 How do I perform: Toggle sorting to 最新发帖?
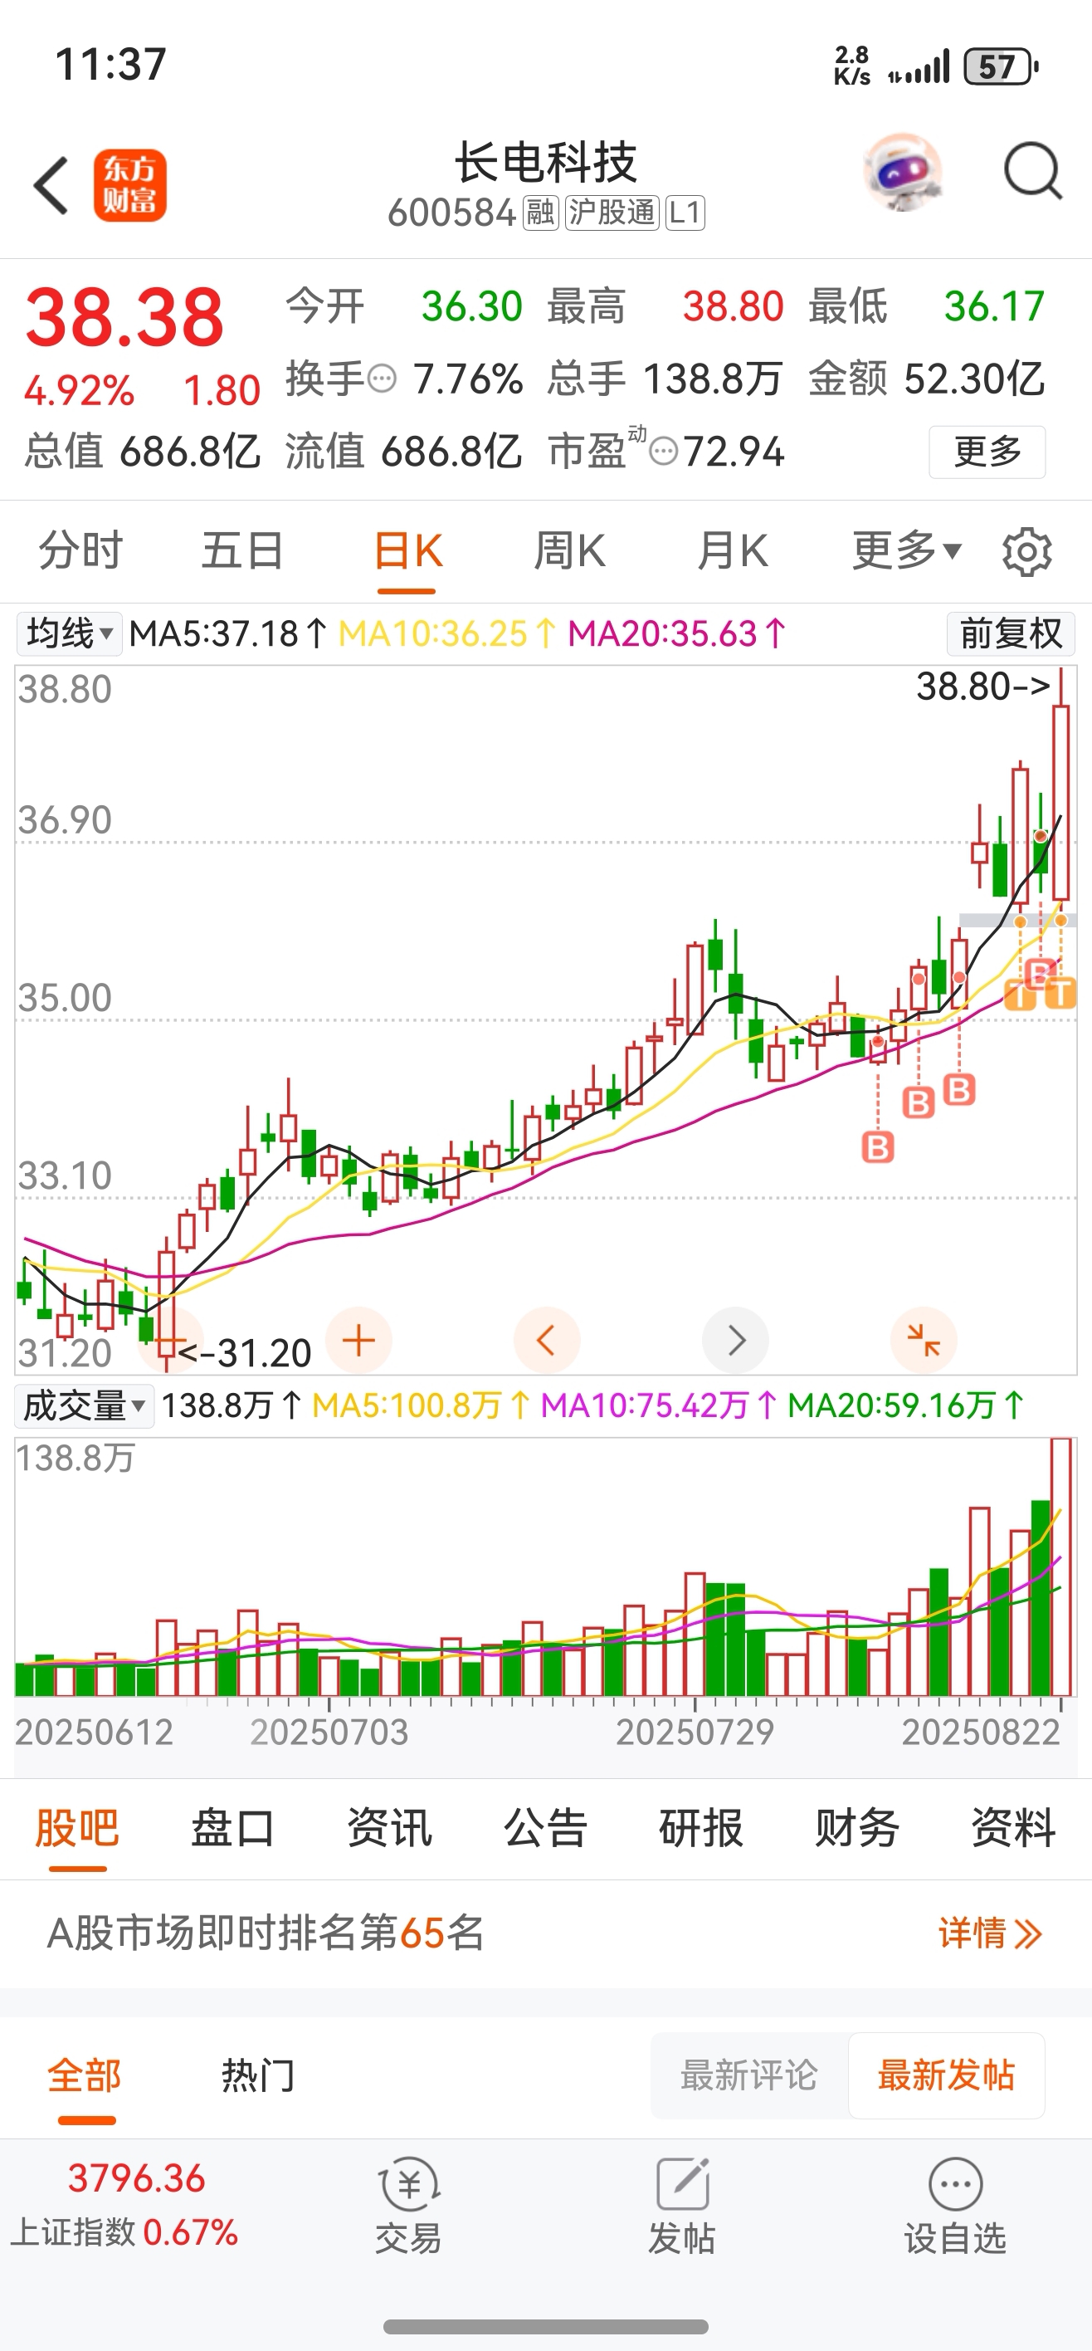pyautogui.click(x=946, y=2075)
